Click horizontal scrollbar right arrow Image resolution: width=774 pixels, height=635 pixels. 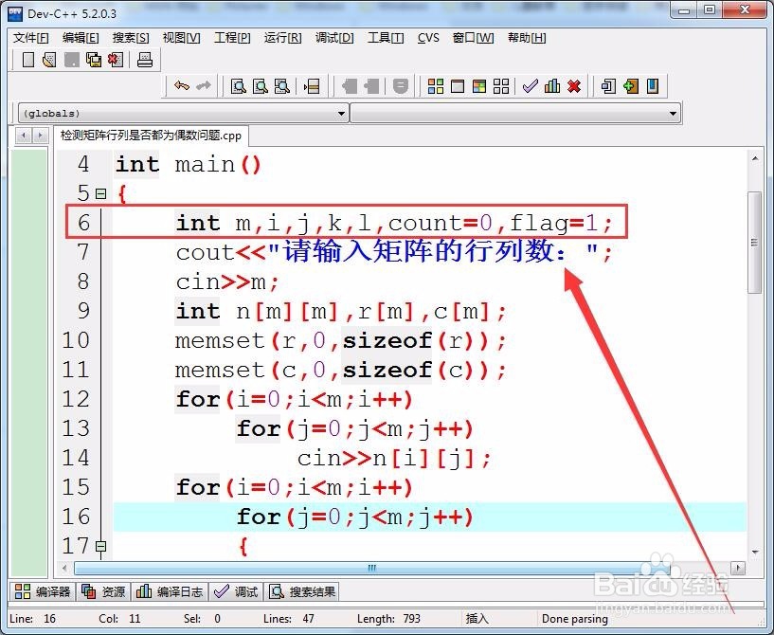coord(738,568)
